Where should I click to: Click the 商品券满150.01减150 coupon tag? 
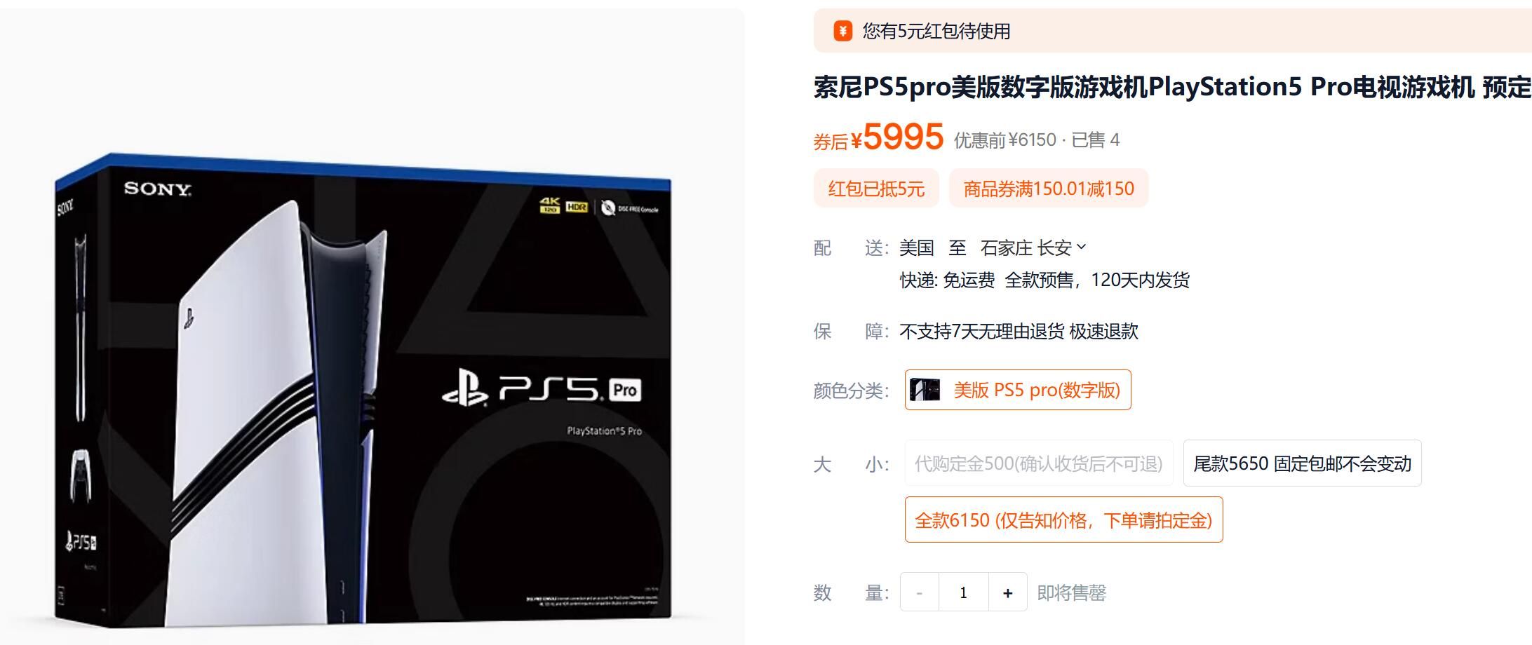point(1049,188)
